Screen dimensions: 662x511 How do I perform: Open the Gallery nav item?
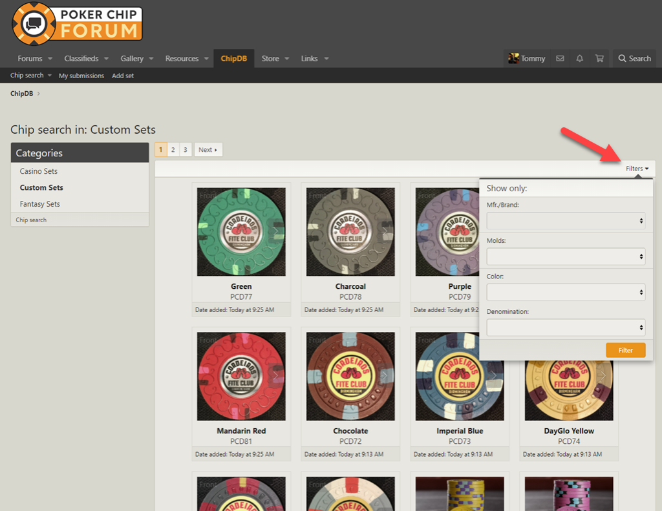coord(132,58)
